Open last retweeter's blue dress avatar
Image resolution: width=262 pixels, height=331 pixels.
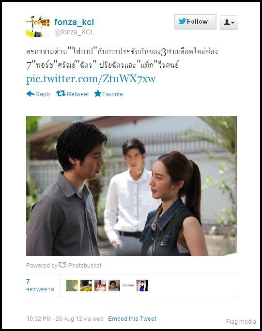(142, 286)
